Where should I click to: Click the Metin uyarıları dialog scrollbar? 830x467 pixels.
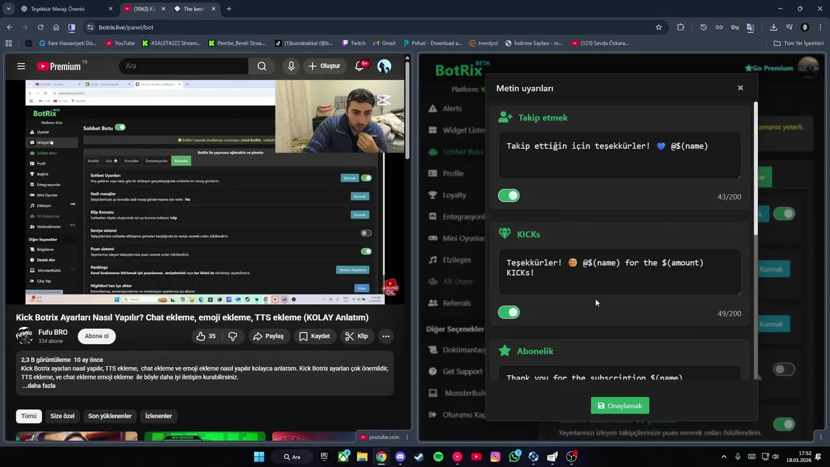coord(755,169)
